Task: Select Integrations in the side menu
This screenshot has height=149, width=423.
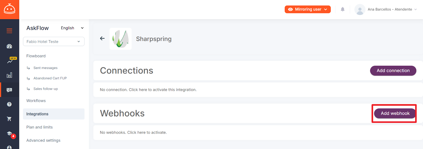Action: (54, 114)
